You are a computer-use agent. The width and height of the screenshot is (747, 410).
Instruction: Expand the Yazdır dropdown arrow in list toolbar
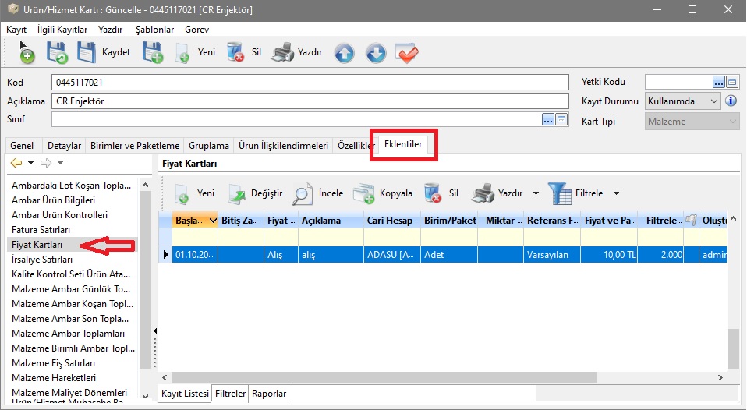(536, 193)
